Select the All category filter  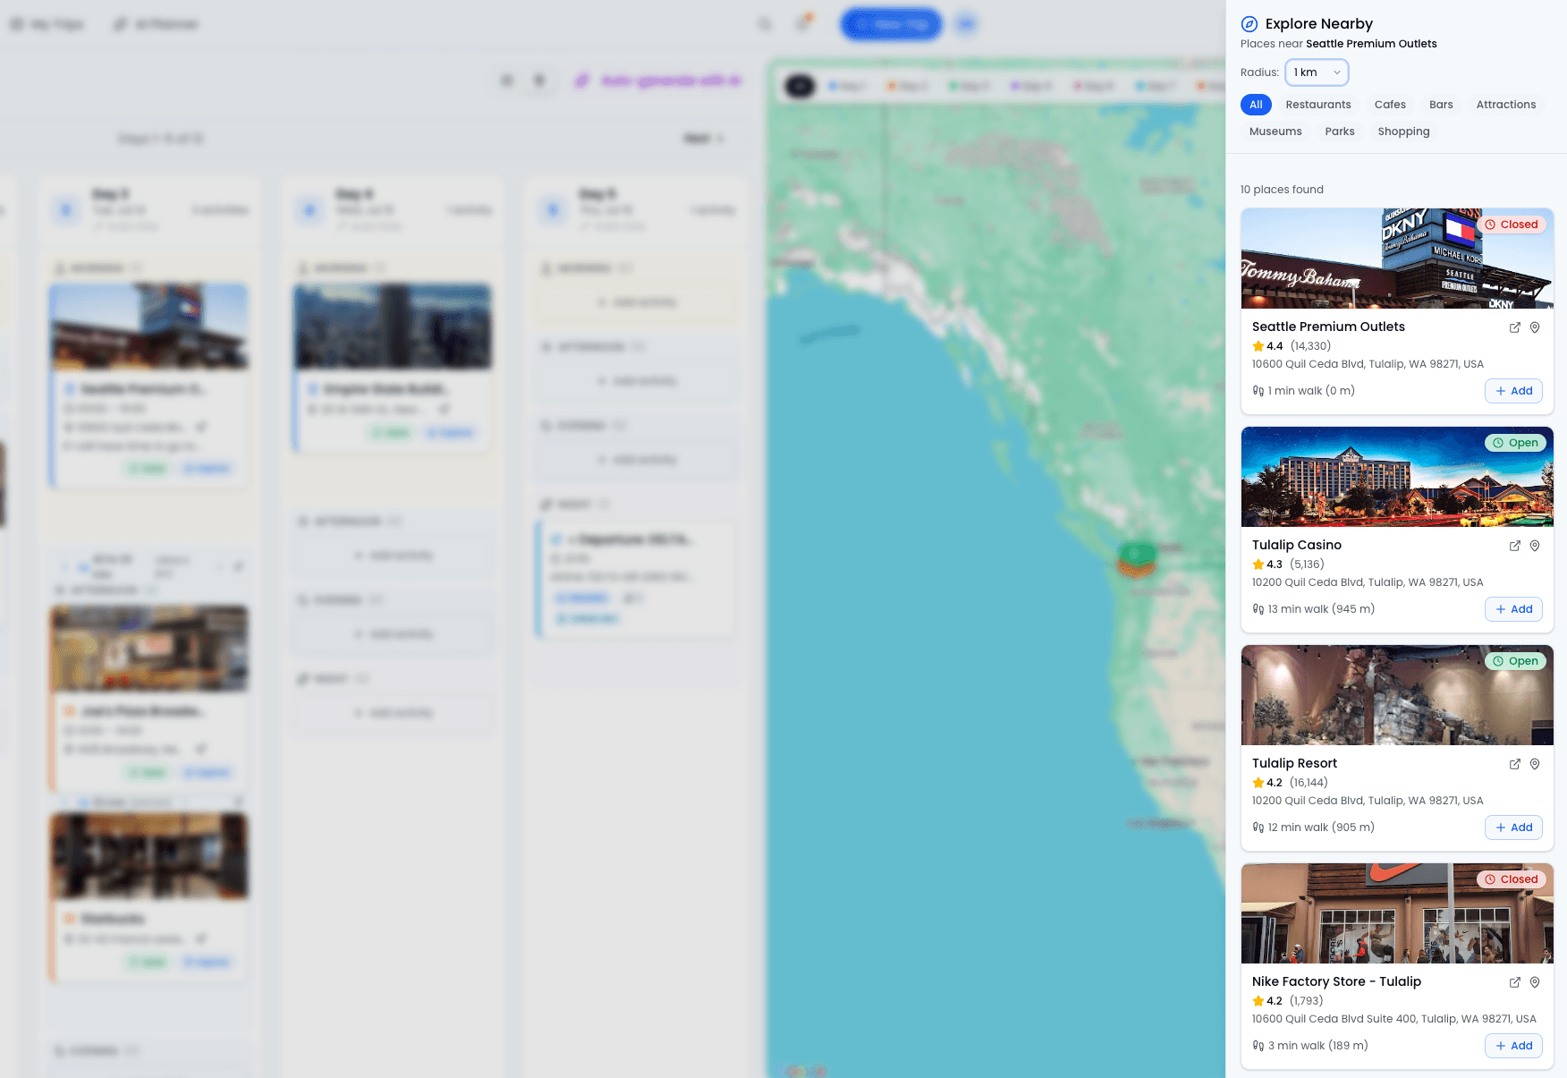(1256, 105)
